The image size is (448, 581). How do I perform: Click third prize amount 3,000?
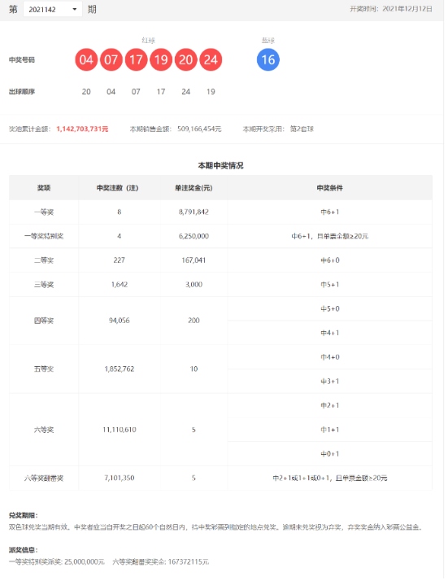194,285
